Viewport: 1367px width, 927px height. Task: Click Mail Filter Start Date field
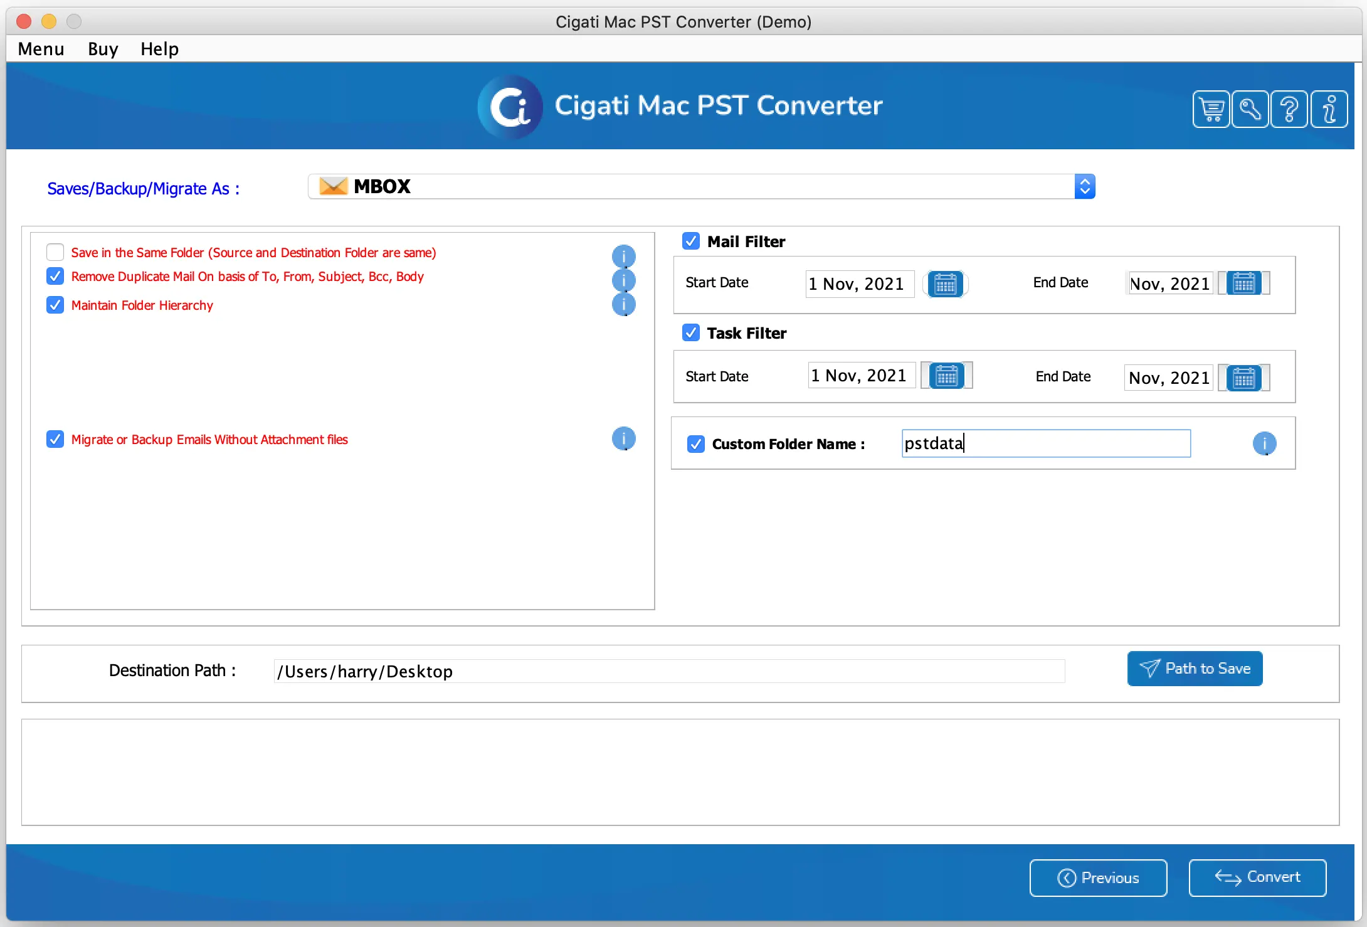(860, 284)
